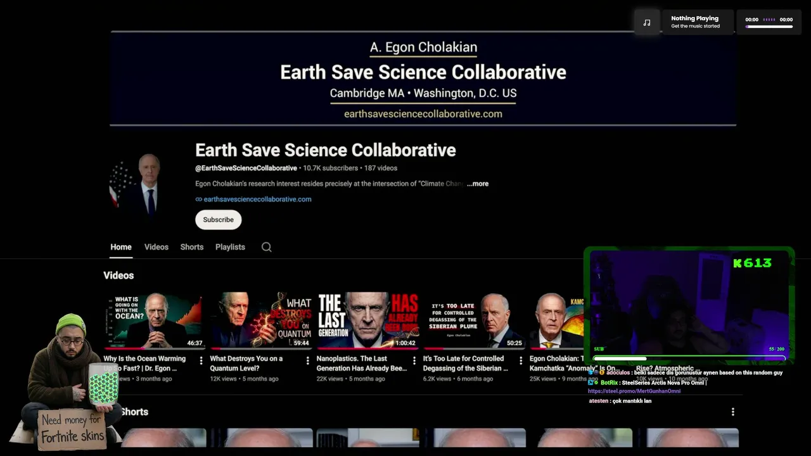Click the music note icon in the player widget
Viewport: 811px width, 456px height.
click(647, 22)
